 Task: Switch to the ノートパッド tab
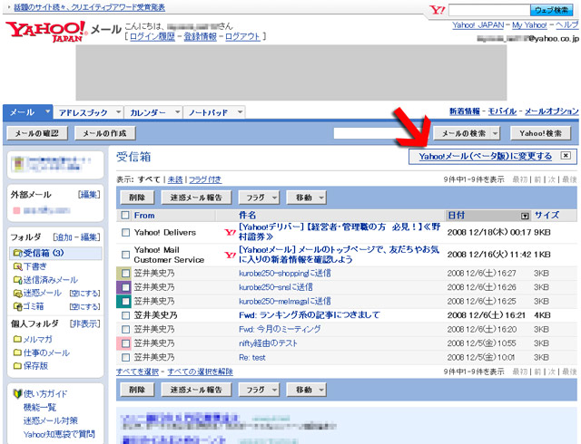[x=208, y=112]
